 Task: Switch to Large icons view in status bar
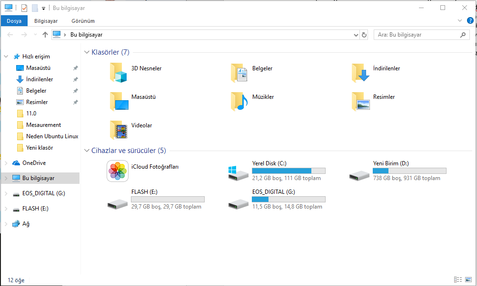tap(468, 280)
